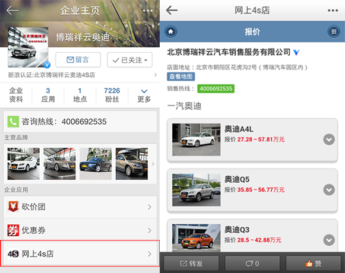345x273 pixels.
Task: Tap the home icon in the 报价 bar
Action: tap(171, 31)
